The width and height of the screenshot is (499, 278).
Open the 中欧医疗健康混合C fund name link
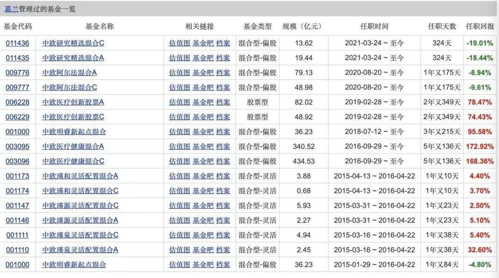click(x=73, y=161)
